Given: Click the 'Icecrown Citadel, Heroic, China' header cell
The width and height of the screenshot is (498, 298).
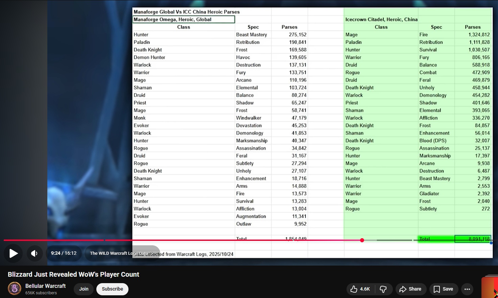Looking at the screenshot, I should (x=381, y=19).
